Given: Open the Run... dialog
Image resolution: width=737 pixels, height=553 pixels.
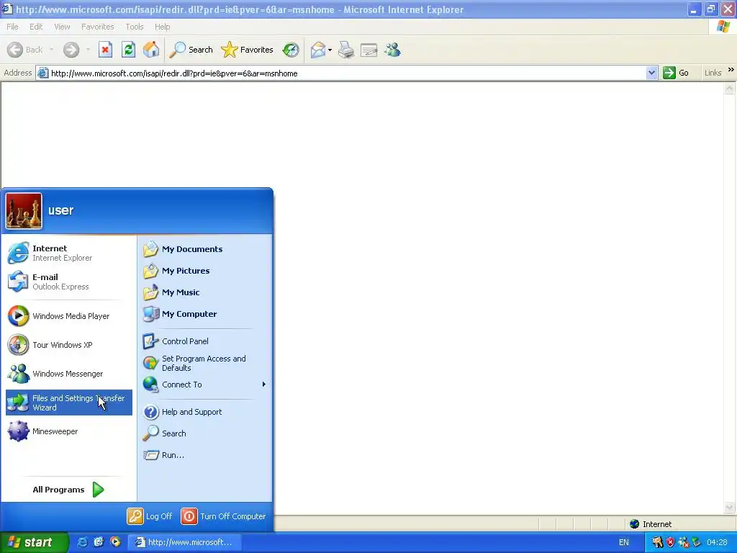Looking at the screenshot, I should point(206,455).
